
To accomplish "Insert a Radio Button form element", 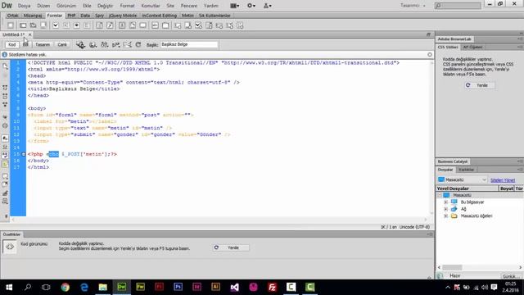I will 76,25.
